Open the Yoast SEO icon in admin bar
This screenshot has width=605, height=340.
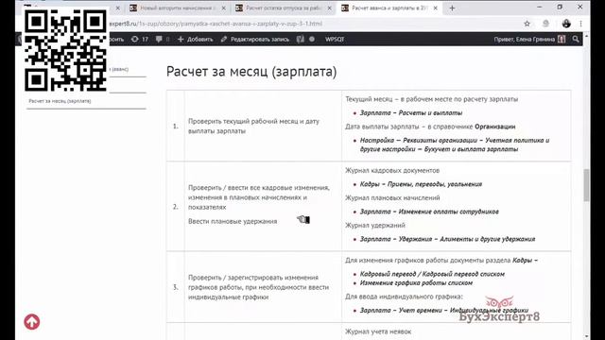pos(301,39)
